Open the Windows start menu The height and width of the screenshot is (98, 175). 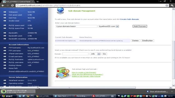coord(7,96)
